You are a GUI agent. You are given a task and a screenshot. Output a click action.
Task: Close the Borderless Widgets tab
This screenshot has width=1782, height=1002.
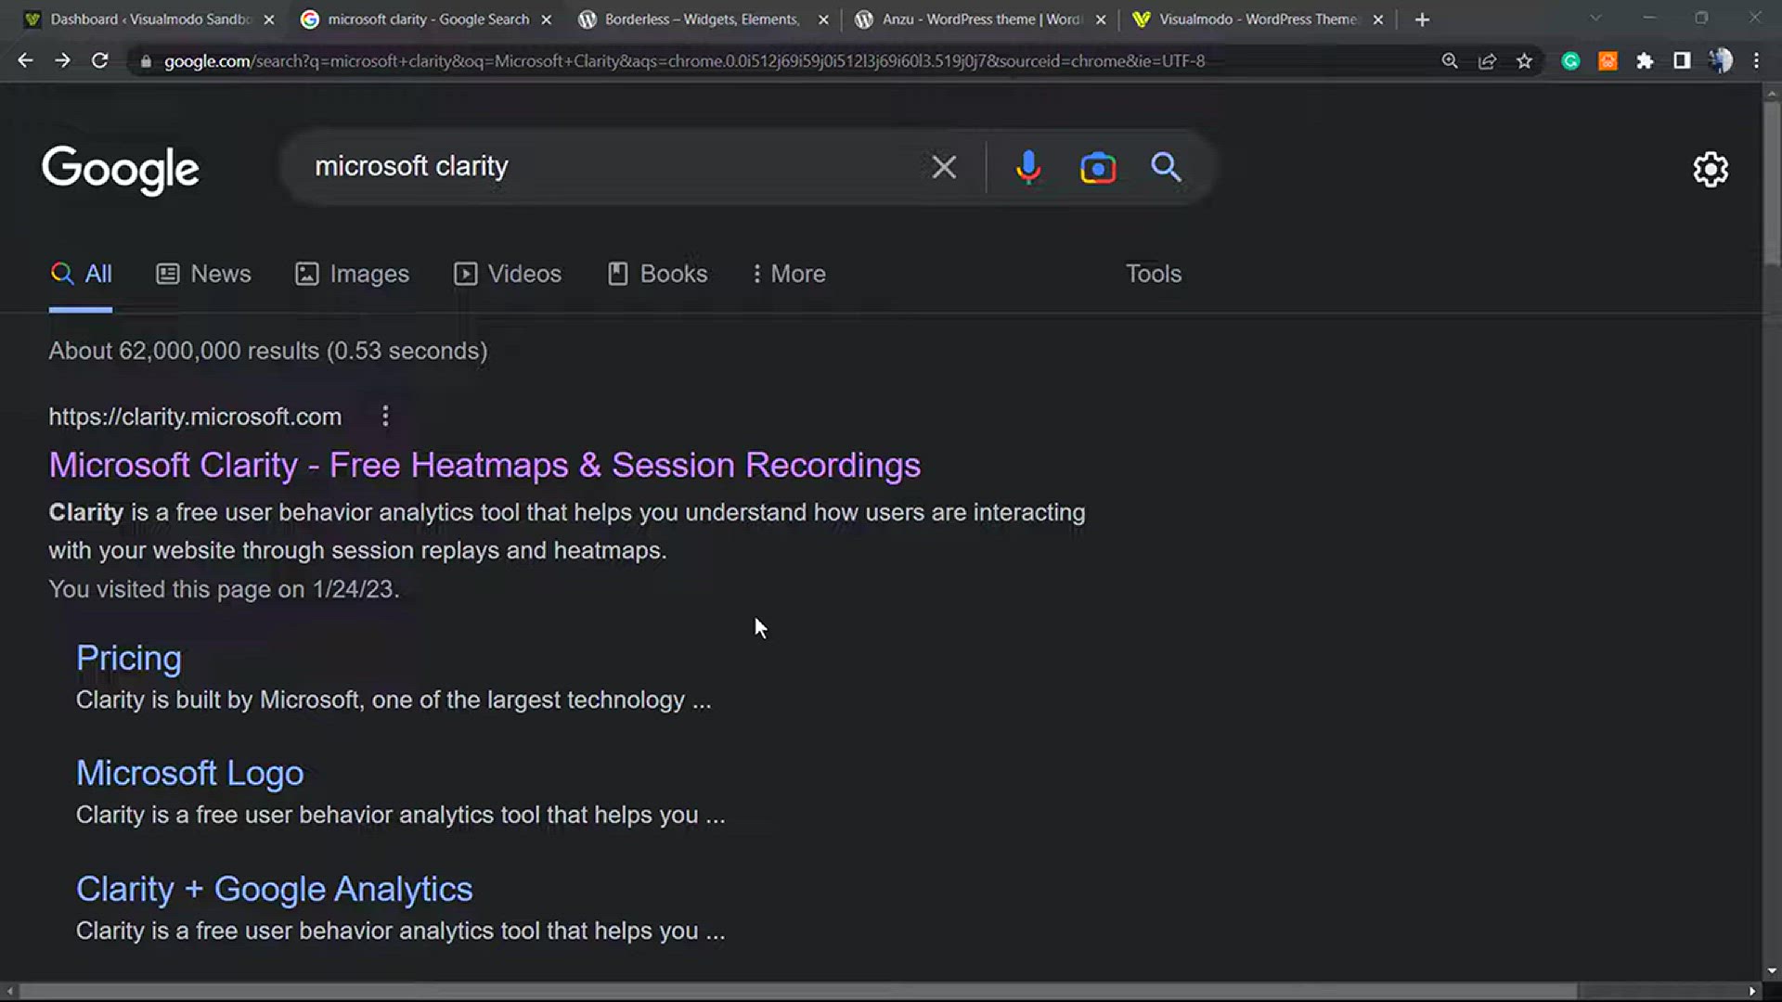823,19
